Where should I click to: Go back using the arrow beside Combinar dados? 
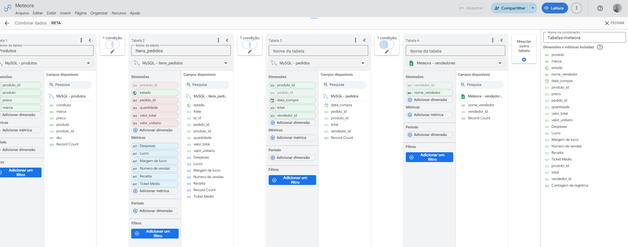[7, 23]
